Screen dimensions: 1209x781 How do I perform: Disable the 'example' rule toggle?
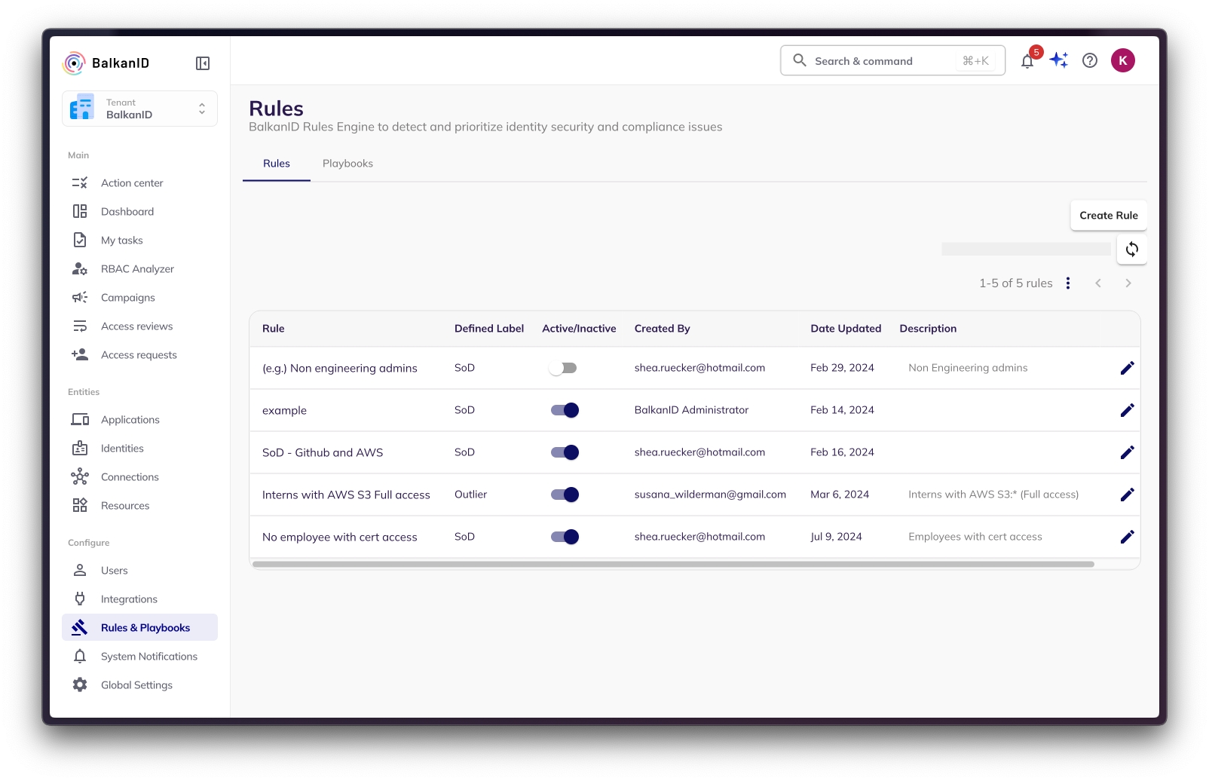565,410
